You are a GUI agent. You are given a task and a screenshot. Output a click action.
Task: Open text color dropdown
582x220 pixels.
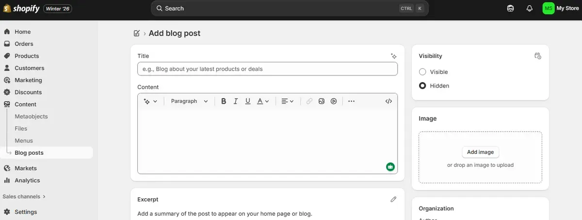pyautogui.click(x=262, y=101)
